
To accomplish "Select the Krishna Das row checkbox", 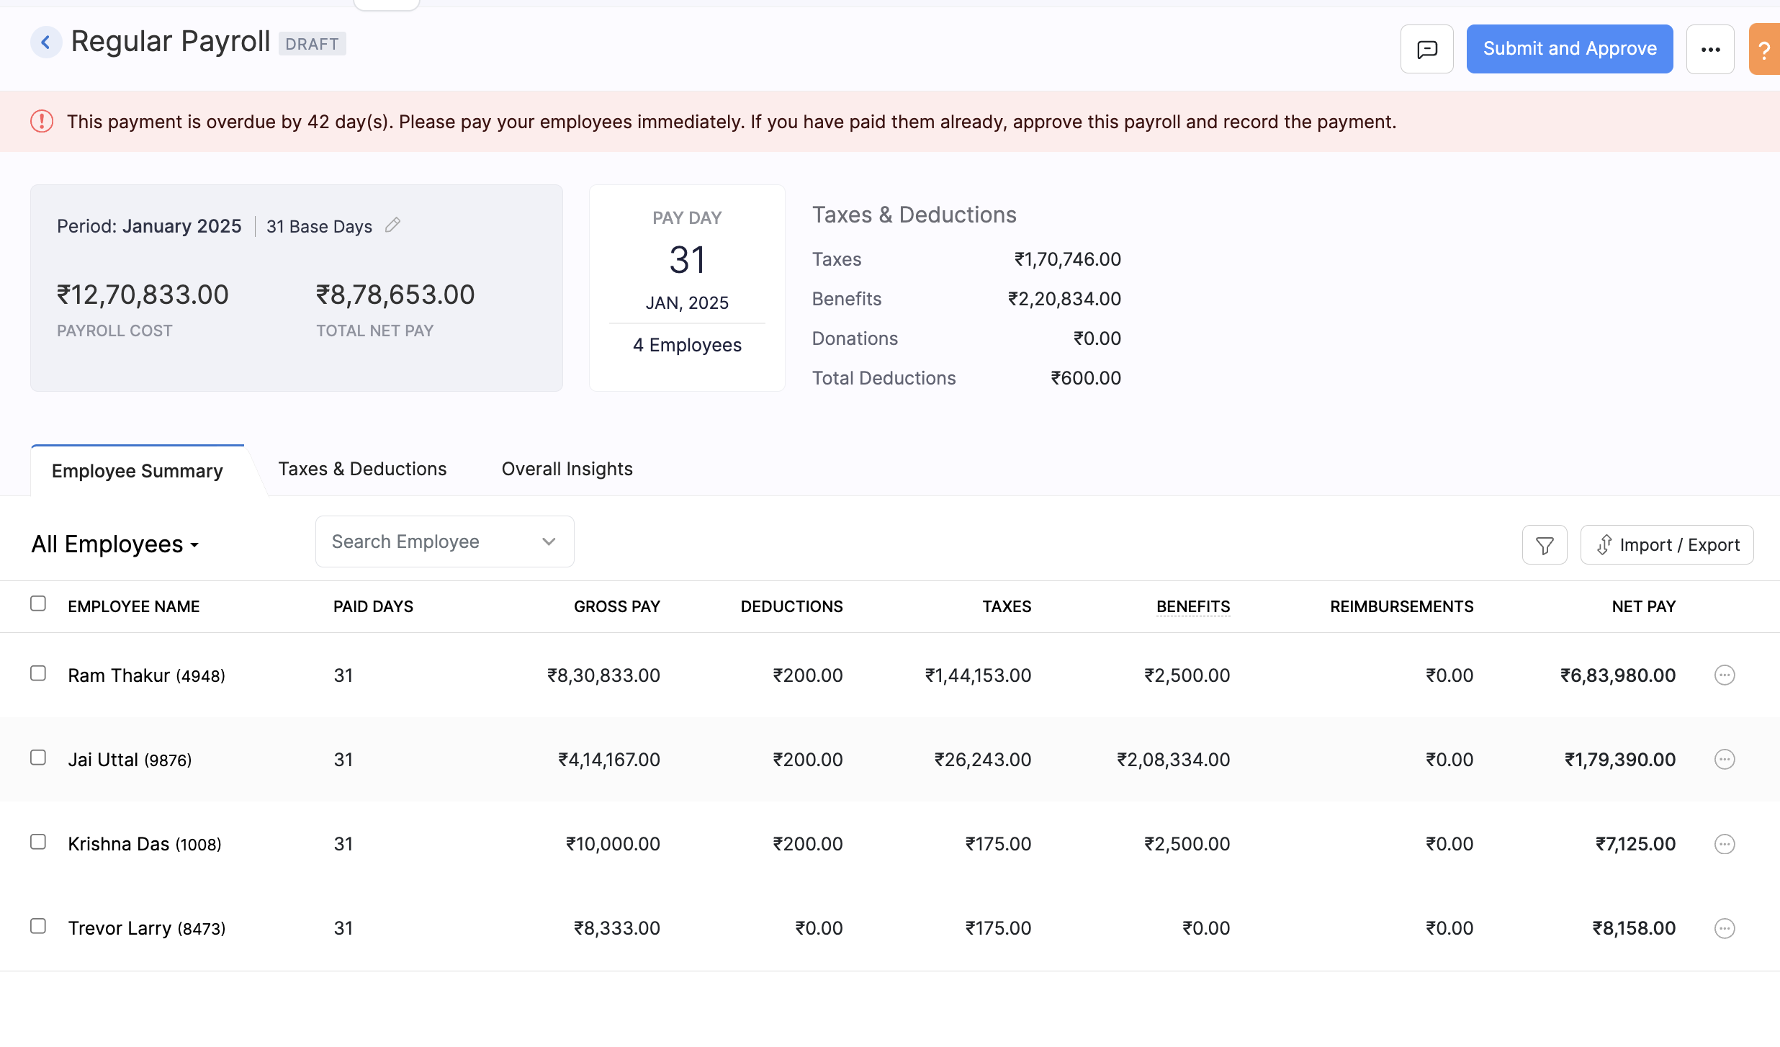I will 38,842.
